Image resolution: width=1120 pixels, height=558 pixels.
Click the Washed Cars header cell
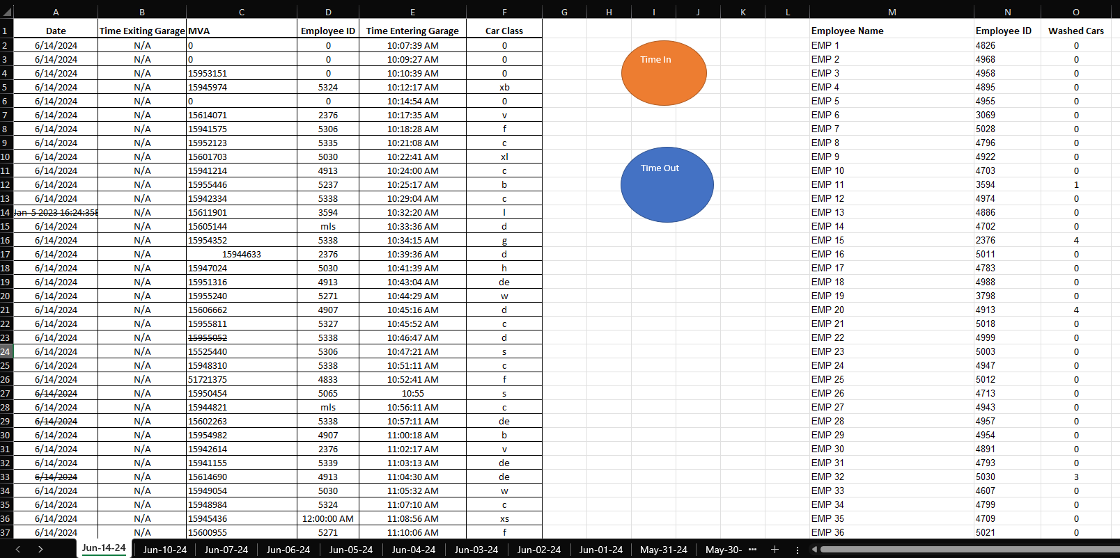(x=1076, y=31)
